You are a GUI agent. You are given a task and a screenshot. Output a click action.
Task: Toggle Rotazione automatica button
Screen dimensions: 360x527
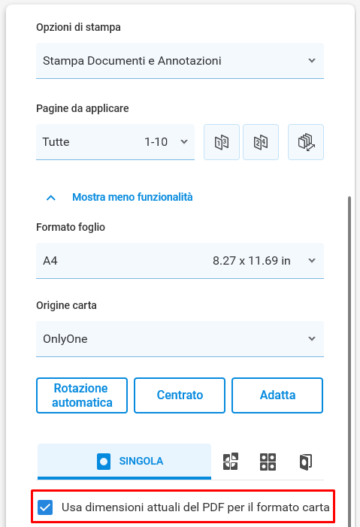pyautogui.click(x=82, y=395)
